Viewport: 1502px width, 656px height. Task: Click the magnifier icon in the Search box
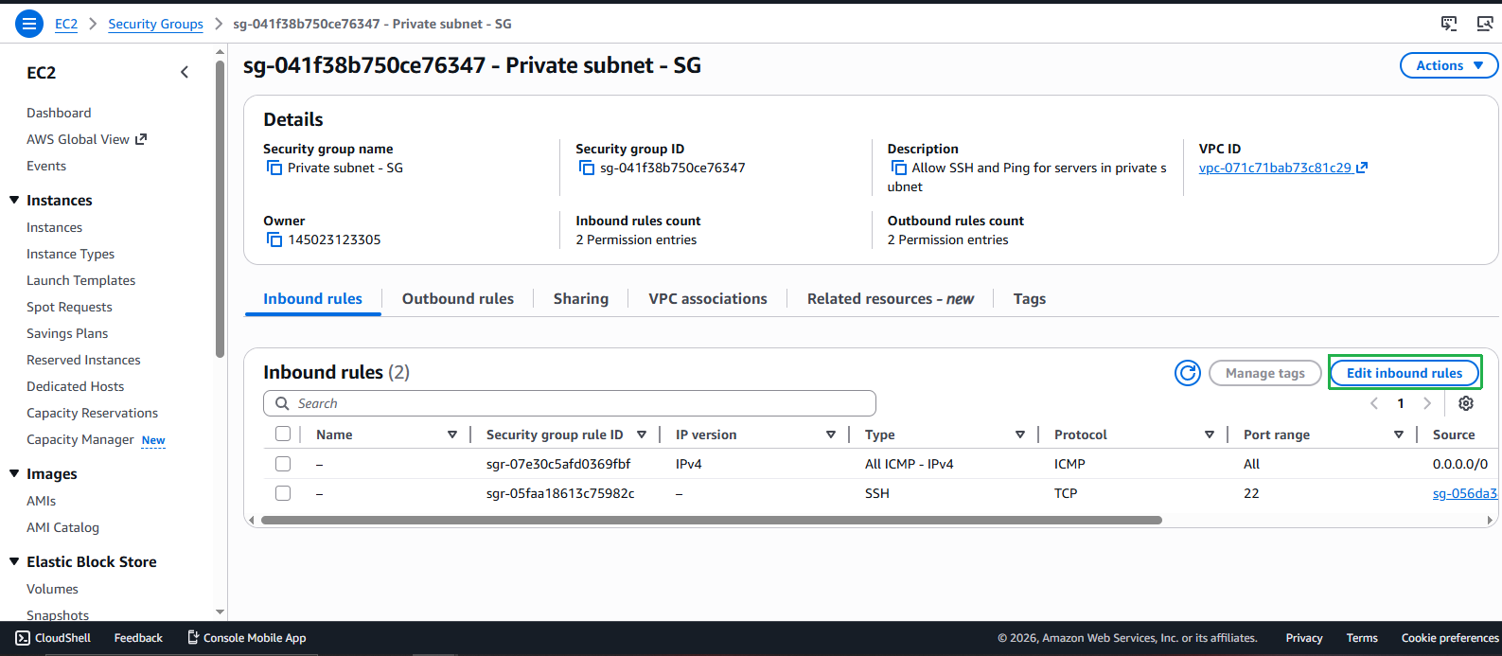[282, 403]
